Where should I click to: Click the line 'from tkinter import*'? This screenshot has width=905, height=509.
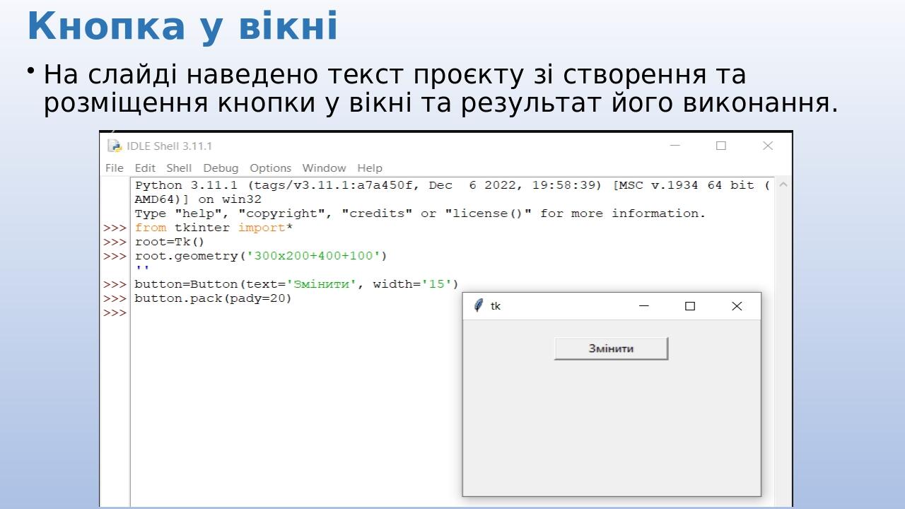coord(214,228)
